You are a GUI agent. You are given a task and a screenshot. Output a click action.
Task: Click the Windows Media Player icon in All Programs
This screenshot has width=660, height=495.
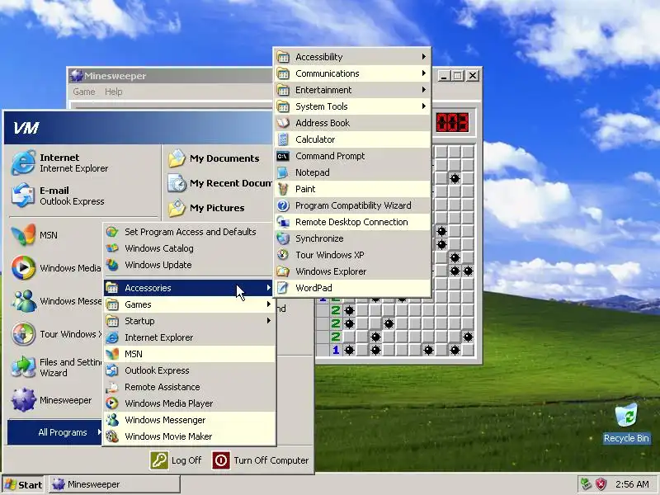coord(112,403)
